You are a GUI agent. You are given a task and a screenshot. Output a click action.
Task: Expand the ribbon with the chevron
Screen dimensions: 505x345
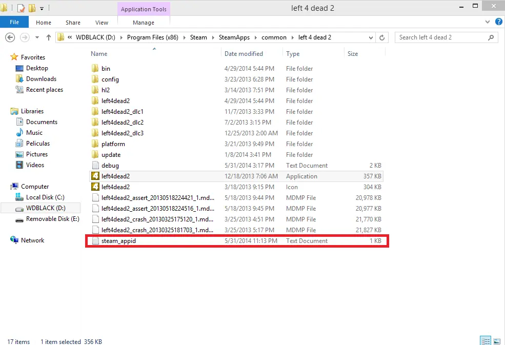point(487,22)
